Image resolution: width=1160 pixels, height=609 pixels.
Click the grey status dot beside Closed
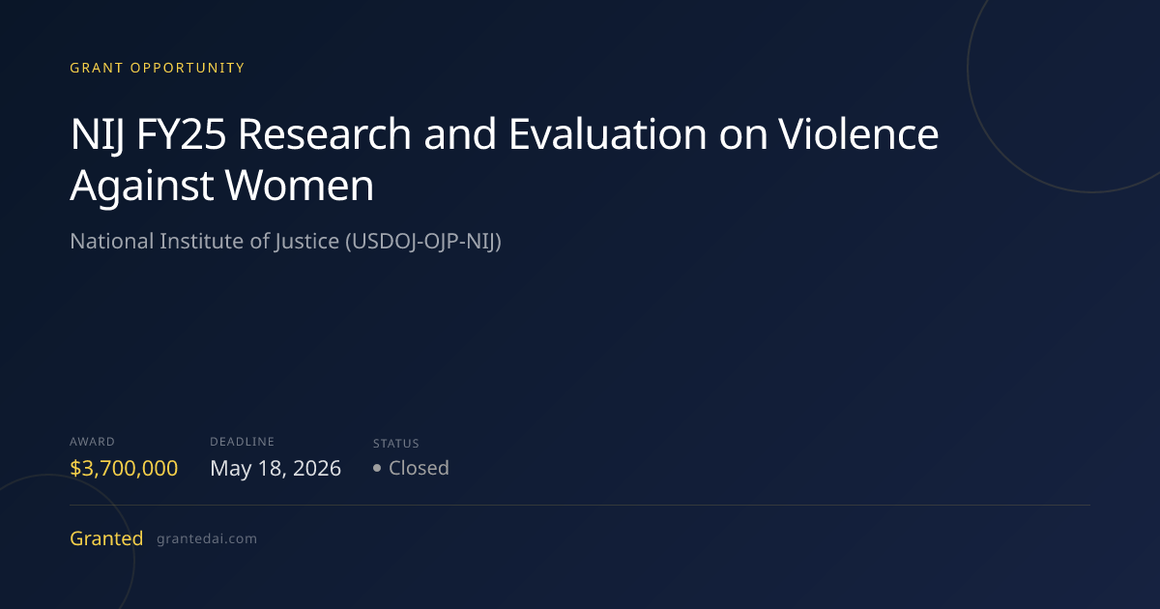coord(378,469)
